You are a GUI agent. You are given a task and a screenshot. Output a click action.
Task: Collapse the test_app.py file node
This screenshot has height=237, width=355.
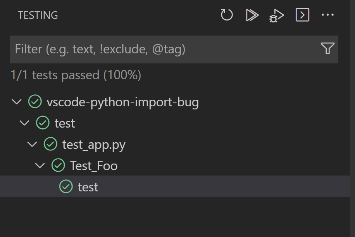click(32, 144)
